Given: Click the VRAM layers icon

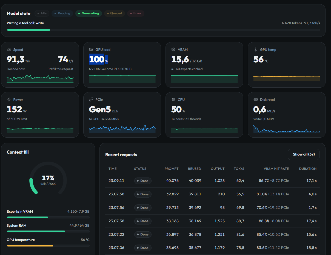Looking at the screenshot, I should 173,50.
